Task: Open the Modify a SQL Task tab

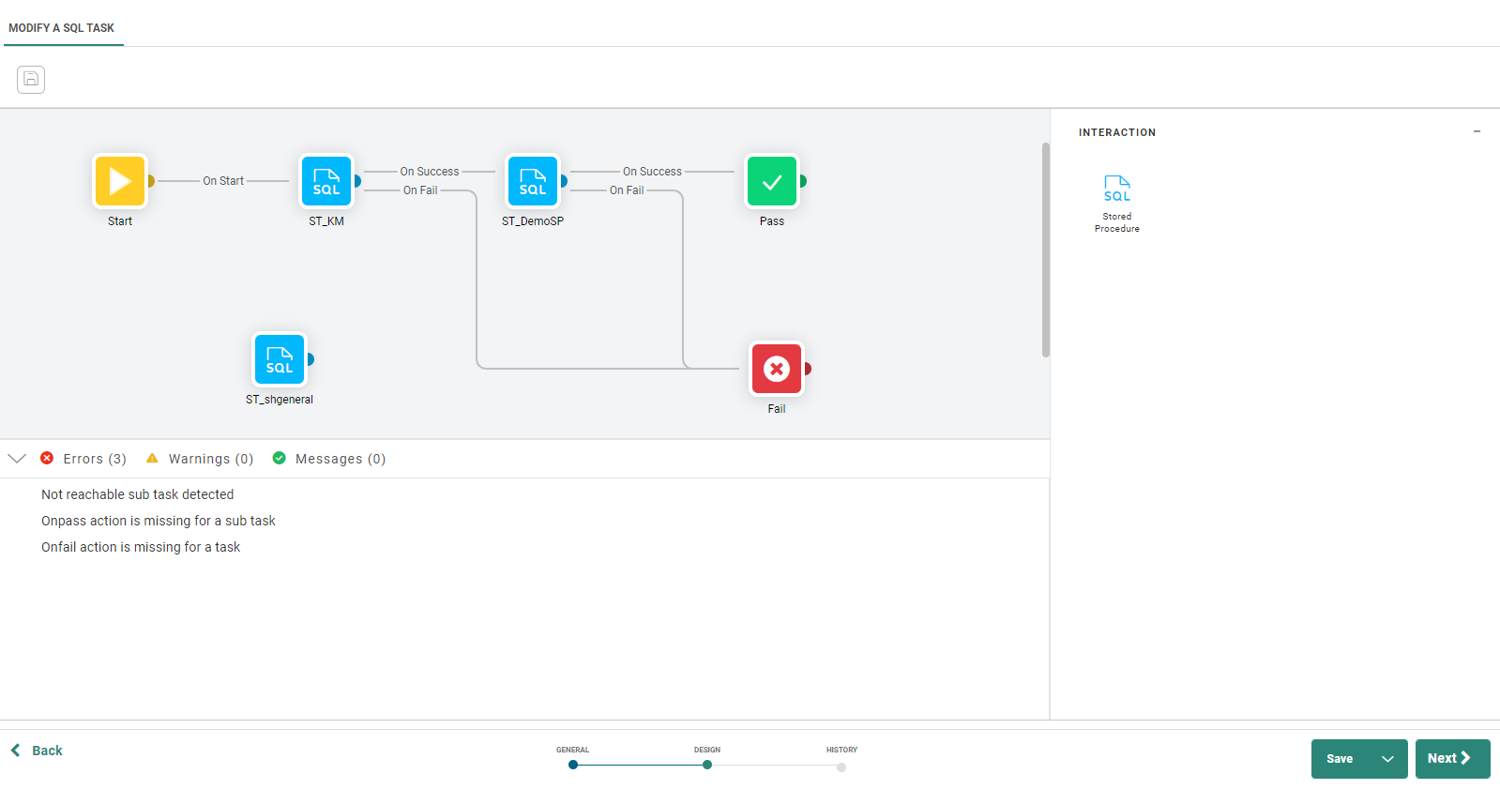Action: tap(62, 28)
